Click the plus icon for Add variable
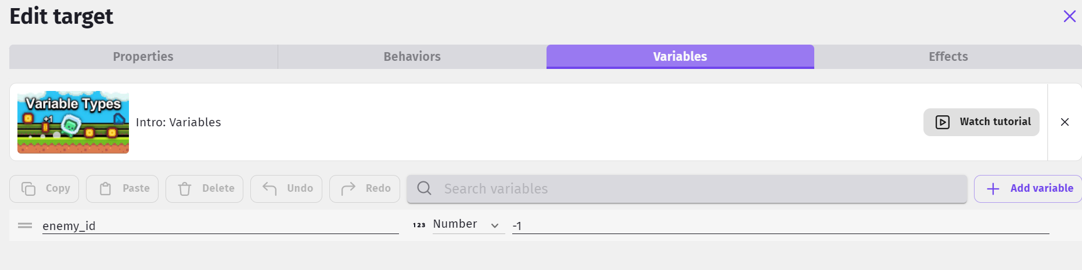Image resolution: width=1082 pixels, height=270 pixels. (x=993, y=189)
